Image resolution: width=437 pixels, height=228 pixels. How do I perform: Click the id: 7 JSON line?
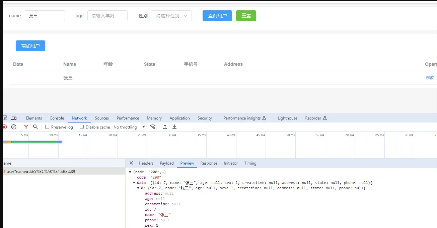pyautogui.click(x=150, y=209)
